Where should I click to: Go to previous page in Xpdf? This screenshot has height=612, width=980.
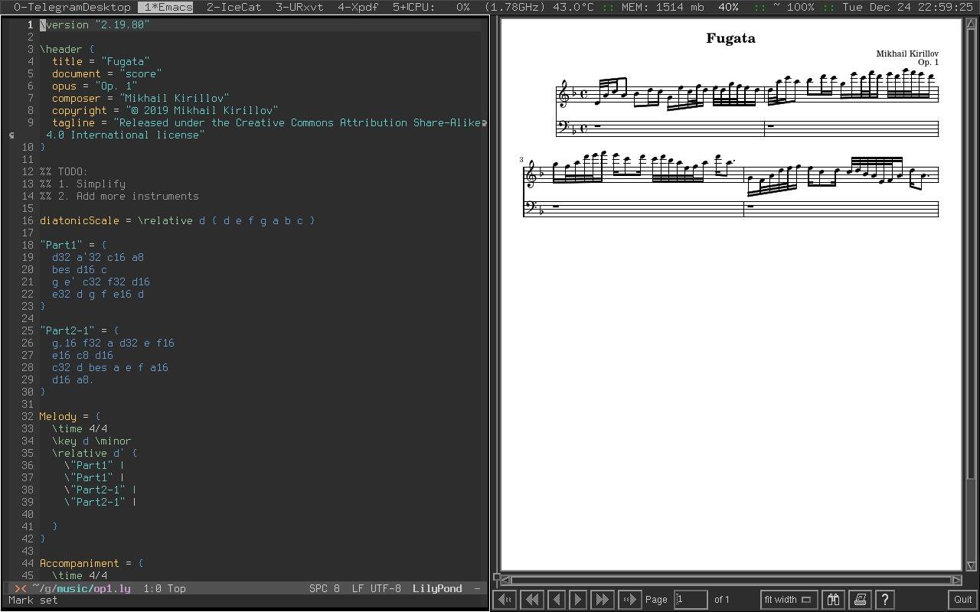[x=557, y=600]
